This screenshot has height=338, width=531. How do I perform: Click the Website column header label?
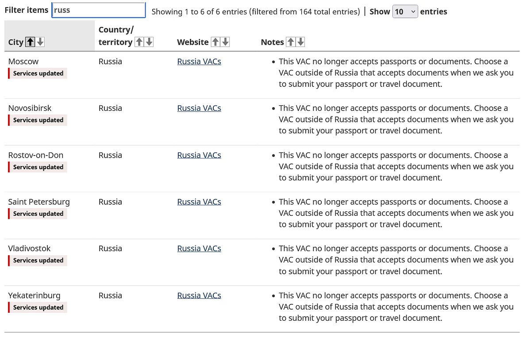click(192, 42)
